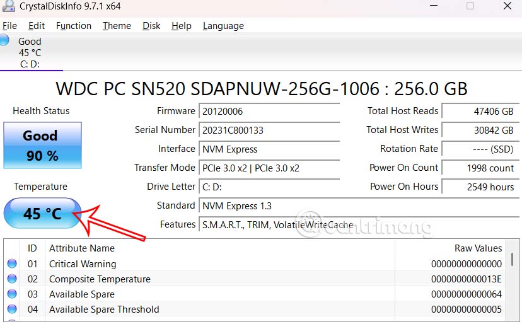Image resolution: width=522 pixels, height=324 pixels.
Task: Click the status orb for Composite Temperature
Action: [12, 279]
